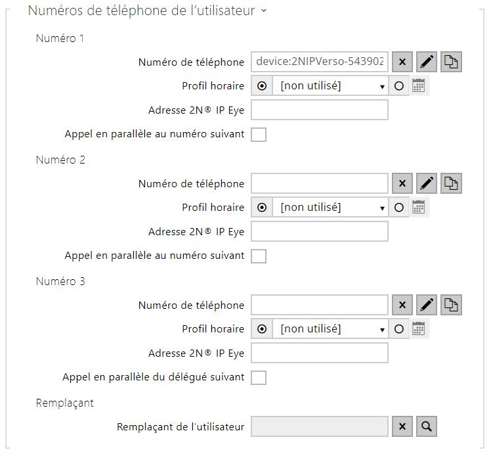The image size is (491, 452).
Task: Remove the user substitute with X button
Action: [402, 427]
